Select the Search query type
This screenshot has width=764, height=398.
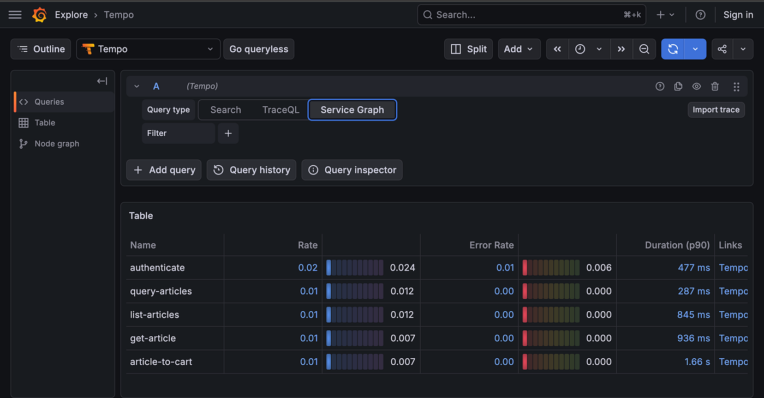225,110
